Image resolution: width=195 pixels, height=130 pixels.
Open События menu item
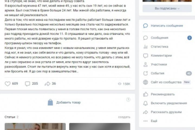[167, 73]
